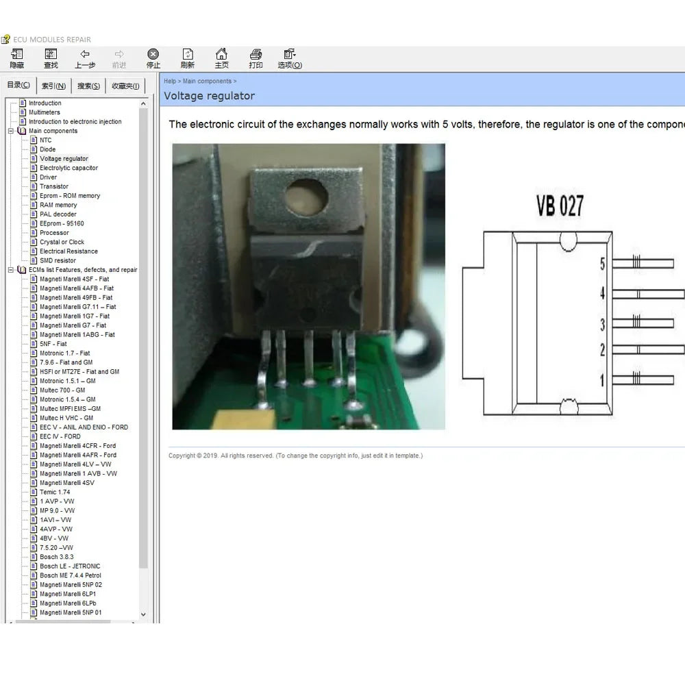Switch to the 索引 (Index) tab
Screen dimensions: 685x685
coord(53,85)
